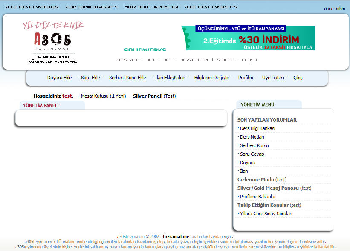
Task: Click forzamakine in the footer
Action: pos(176,236)
